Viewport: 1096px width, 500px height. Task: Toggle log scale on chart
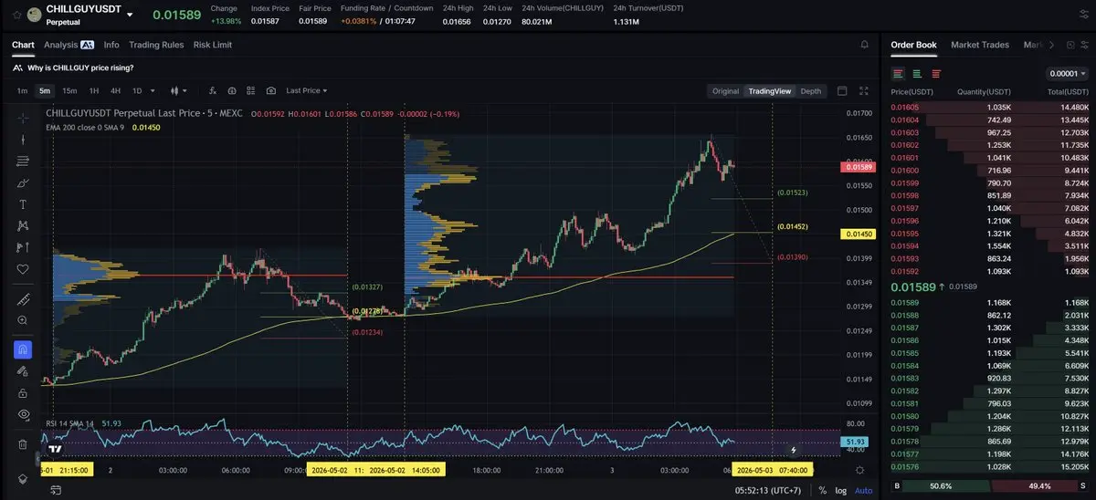point(840,490)
